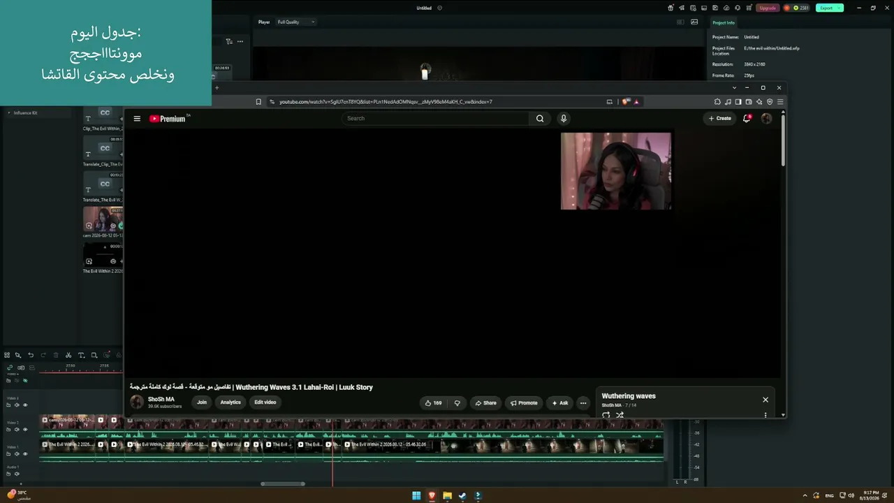This screenshot has width=894, height=503.
Task: Toggle visibility of Video 3 track
Action: pos(25,405)
